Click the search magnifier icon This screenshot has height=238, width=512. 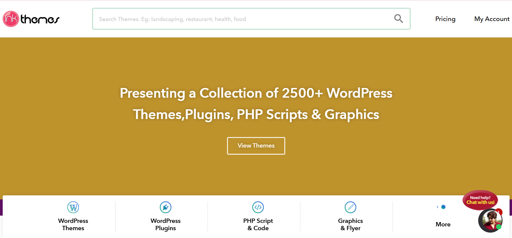pyautogui.click(x=398, y=19)
